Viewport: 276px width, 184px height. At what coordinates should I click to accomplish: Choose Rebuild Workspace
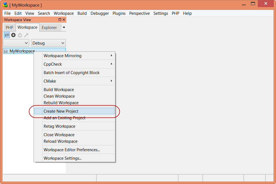pos(75,103)
